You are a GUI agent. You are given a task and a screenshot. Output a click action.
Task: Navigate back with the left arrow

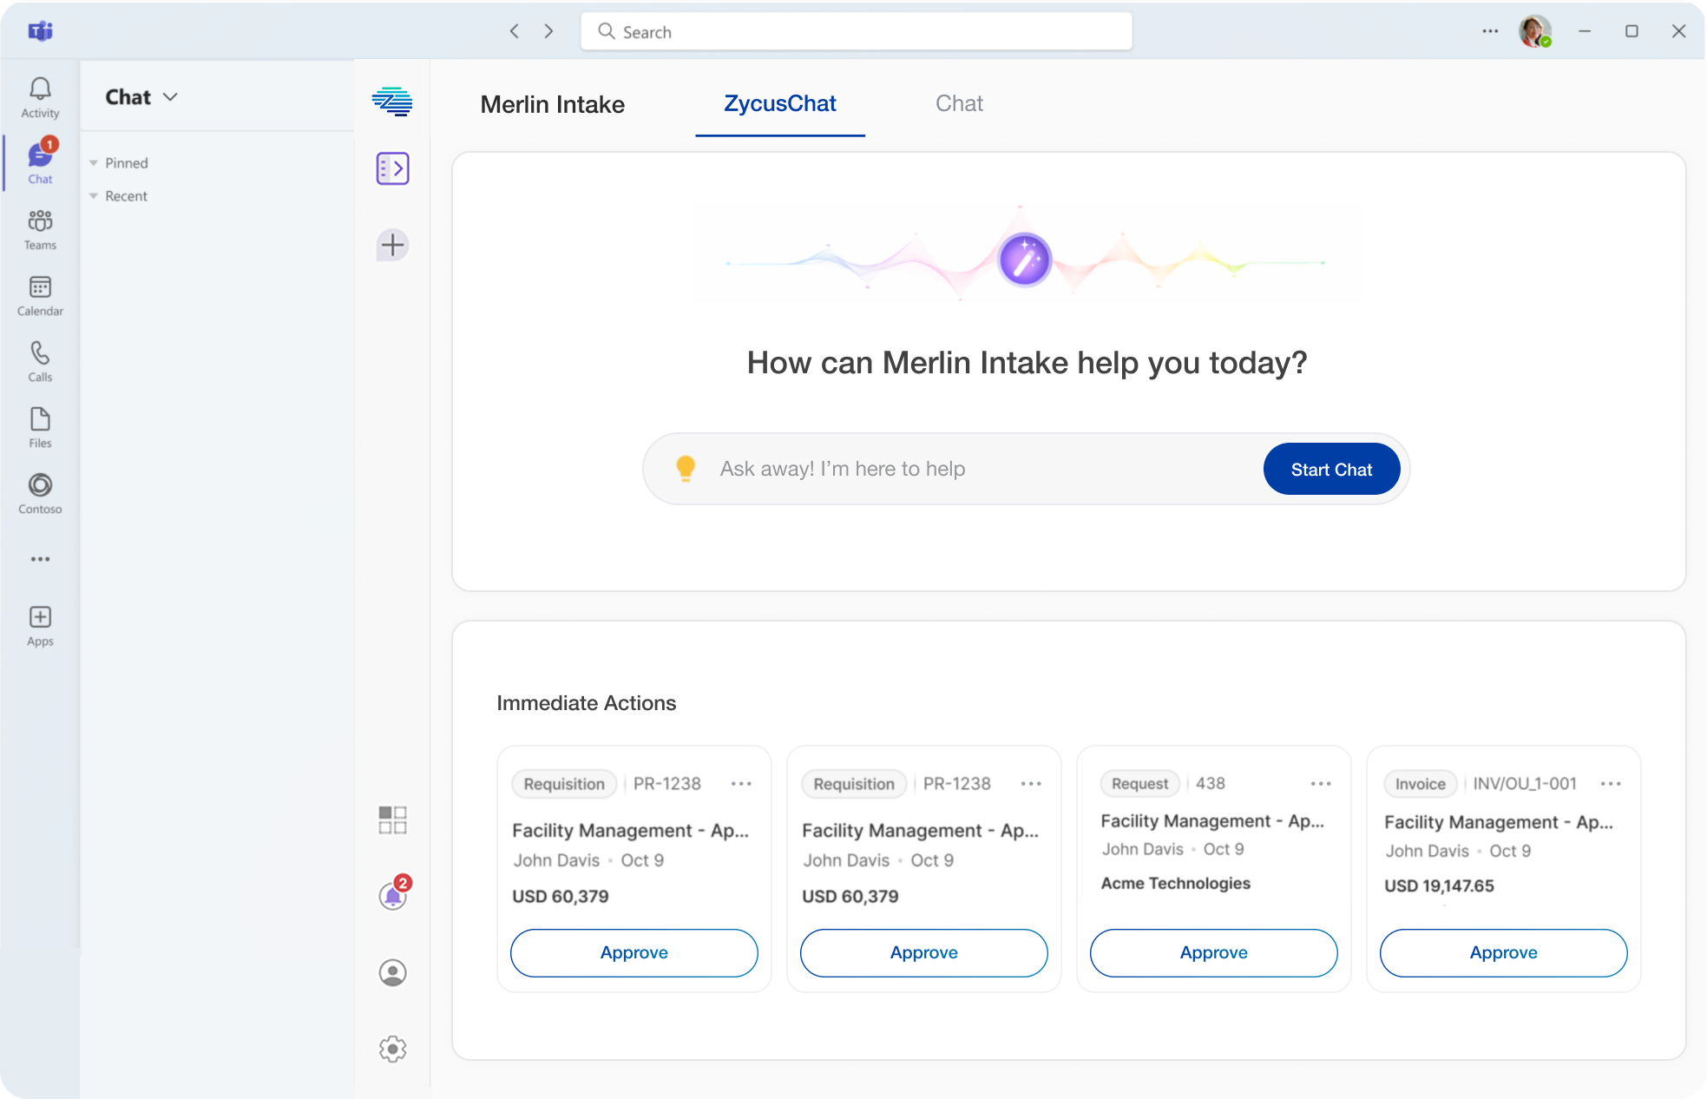[515, 31]
